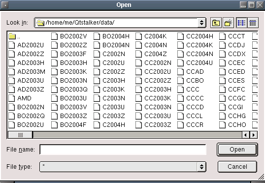Select the CC2003Z file icon

click(x=139, y=125)
